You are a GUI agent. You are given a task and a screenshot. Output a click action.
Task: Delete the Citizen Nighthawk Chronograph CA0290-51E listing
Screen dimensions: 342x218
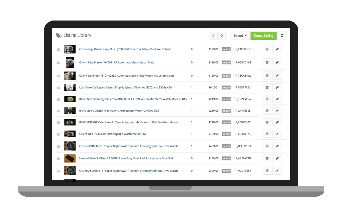point(267,111)
